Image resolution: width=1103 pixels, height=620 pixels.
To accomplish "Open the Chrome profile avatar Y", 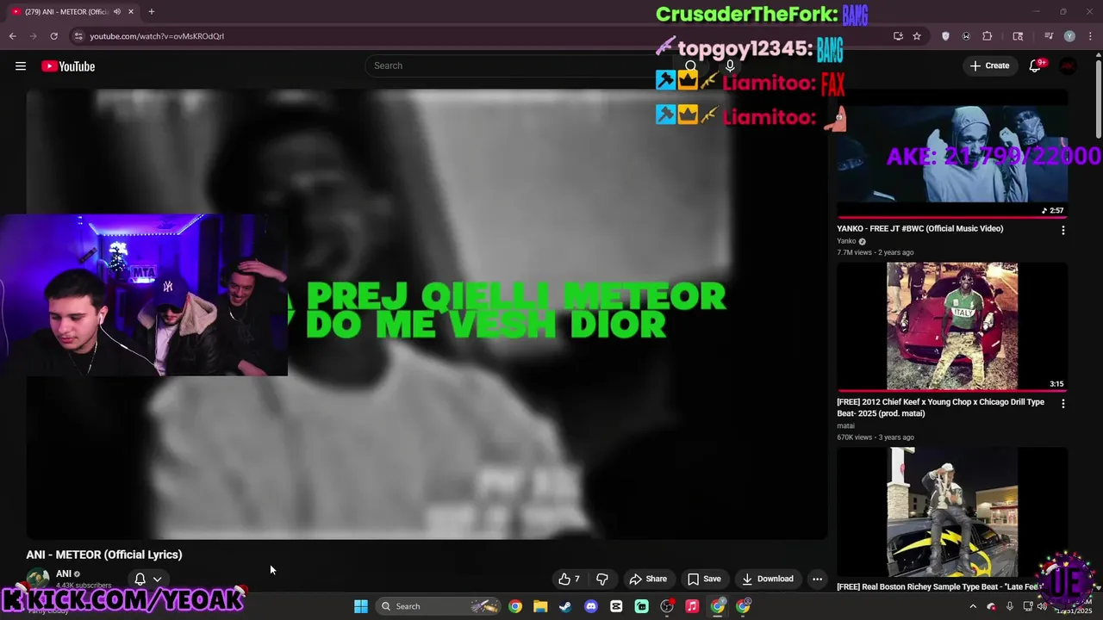I will (1069, 36).
